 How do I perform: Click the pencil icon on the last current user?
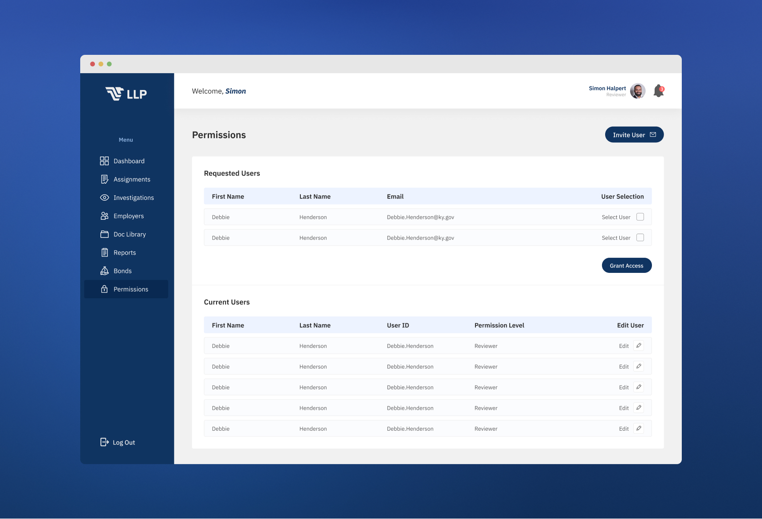(x=639, y=428)
